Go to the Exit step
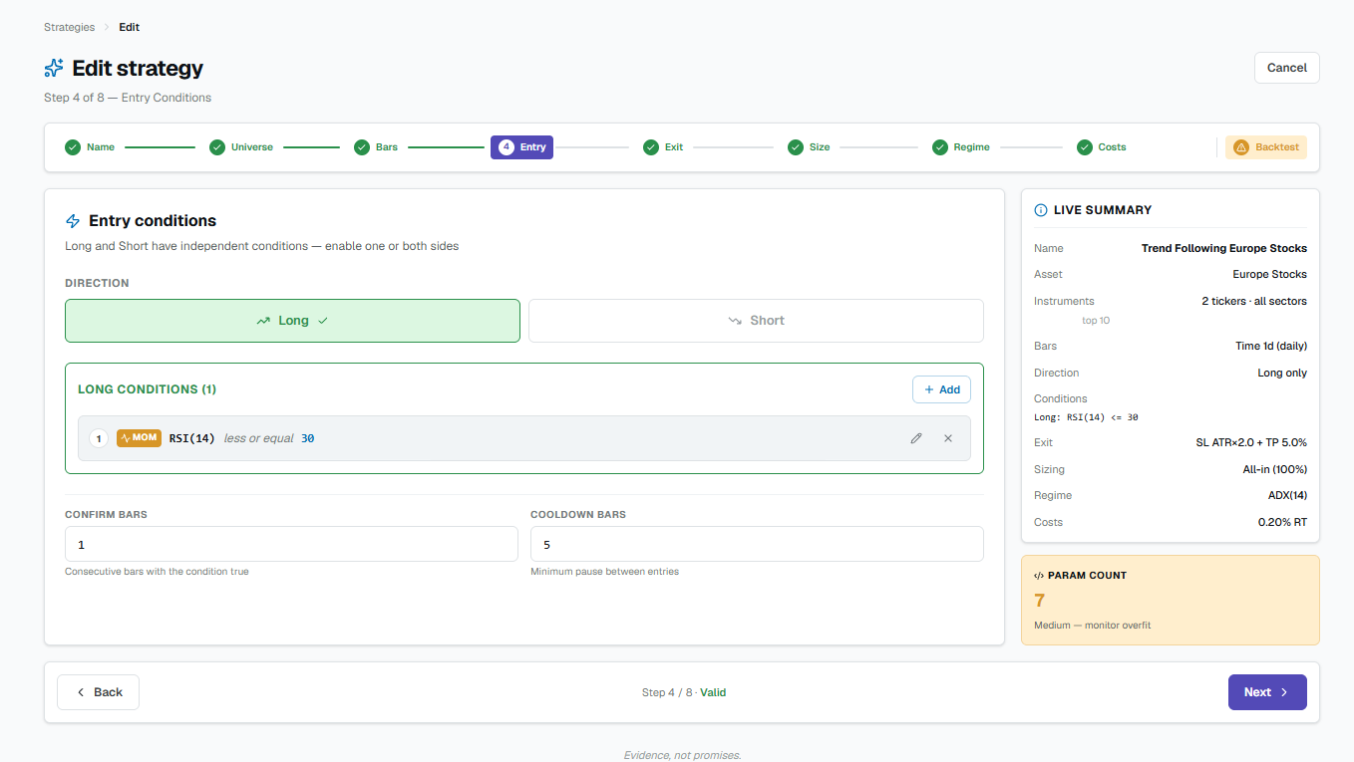 coord(664,147)
